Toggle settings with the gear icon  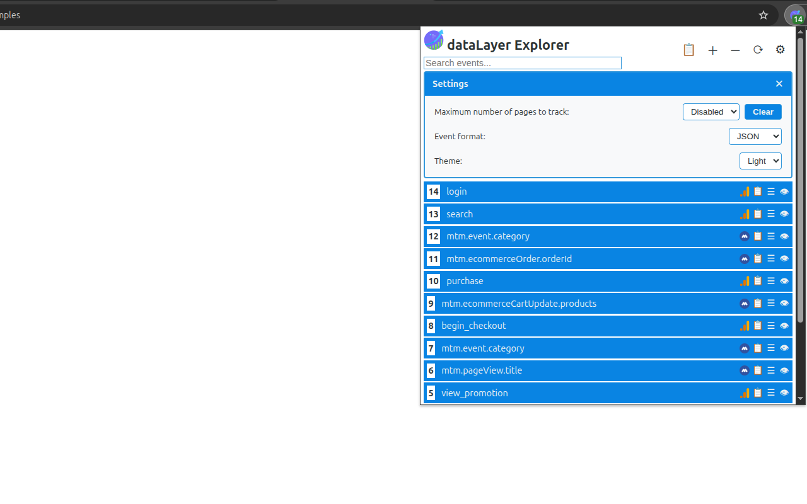pos(781,50)
